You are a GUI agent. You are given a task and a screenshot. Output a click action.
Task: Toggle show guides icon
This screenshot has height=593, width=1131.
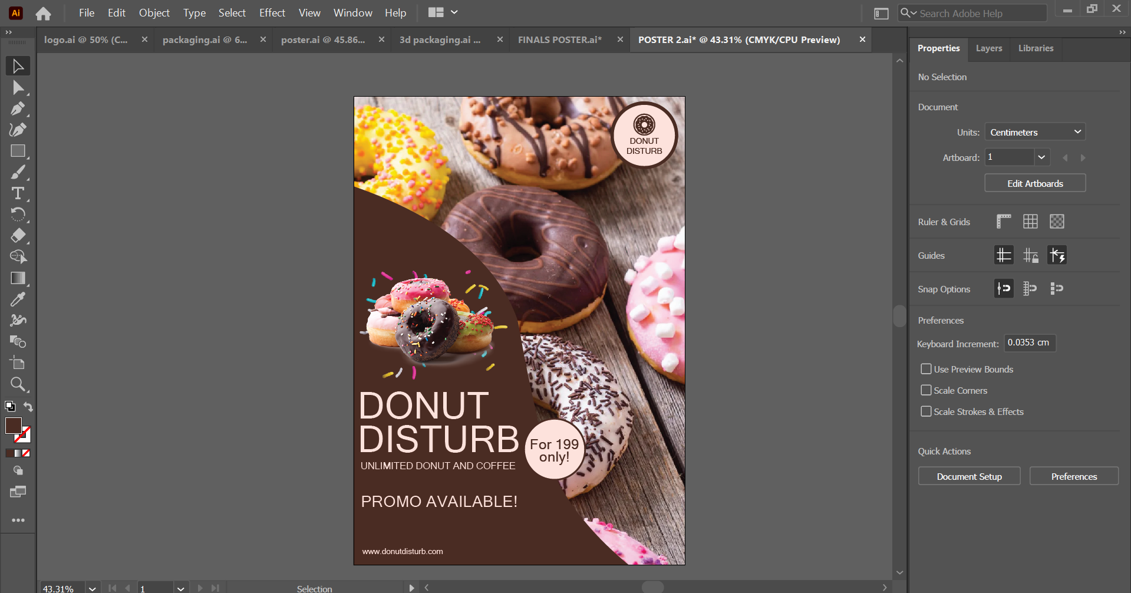(x=1004, y=255)
